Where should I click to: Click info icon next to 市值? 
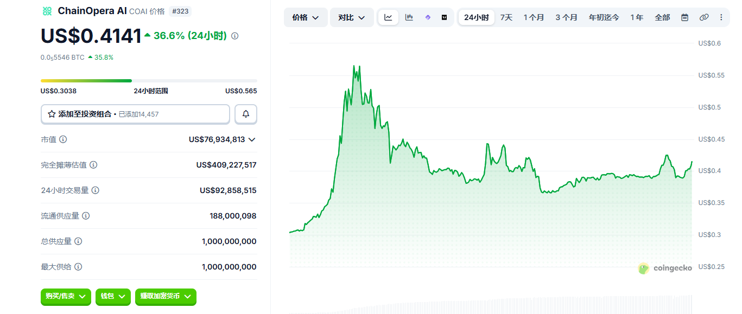coord(63,139)
